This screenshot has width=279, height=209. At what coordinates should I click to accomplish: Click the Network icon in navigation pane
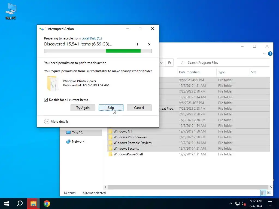point(68,142)
